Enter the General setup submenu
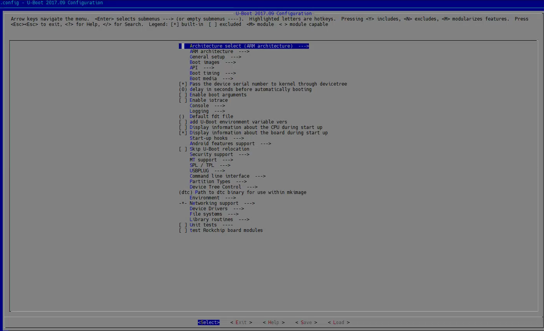Viewport: 544px width, 331px height. [215, 57]
